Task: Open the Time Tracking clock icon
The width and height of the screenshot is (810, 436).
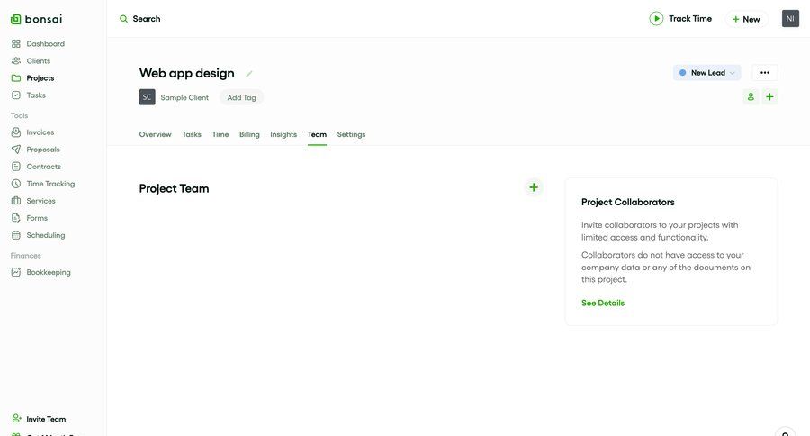Action: point(16,184)
